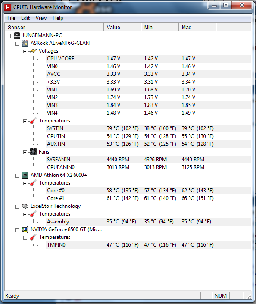Select the CPUTIN temperature row

coord(148,136)
